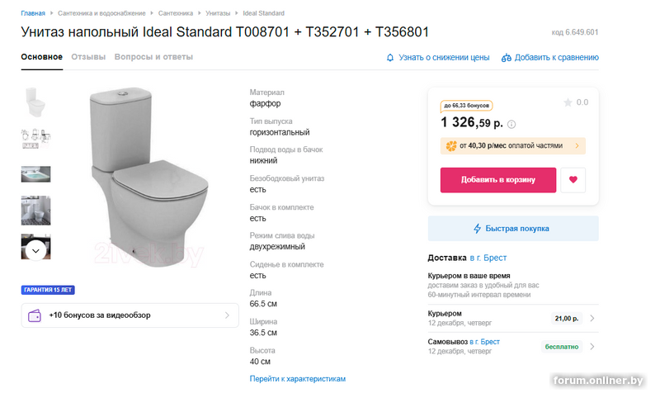
Task: Change delivery city в г. Брест
Action: 488,258
